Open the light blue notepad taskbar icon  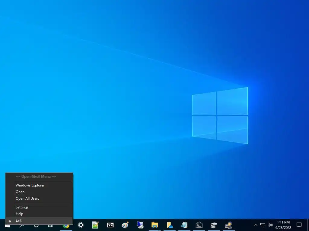coord(184,225)
